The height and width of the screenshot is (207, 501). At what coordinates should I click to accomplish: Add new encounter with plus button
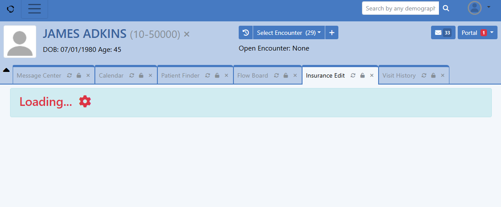coord(331,33)
